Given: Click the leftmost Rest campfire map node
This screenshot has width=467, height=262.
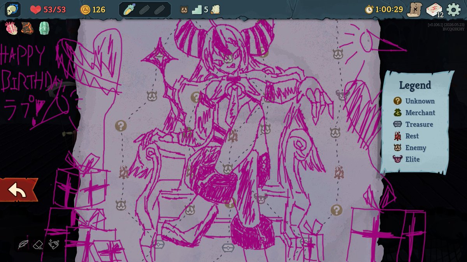Looking at the screenshot, I should coord(124,172).
